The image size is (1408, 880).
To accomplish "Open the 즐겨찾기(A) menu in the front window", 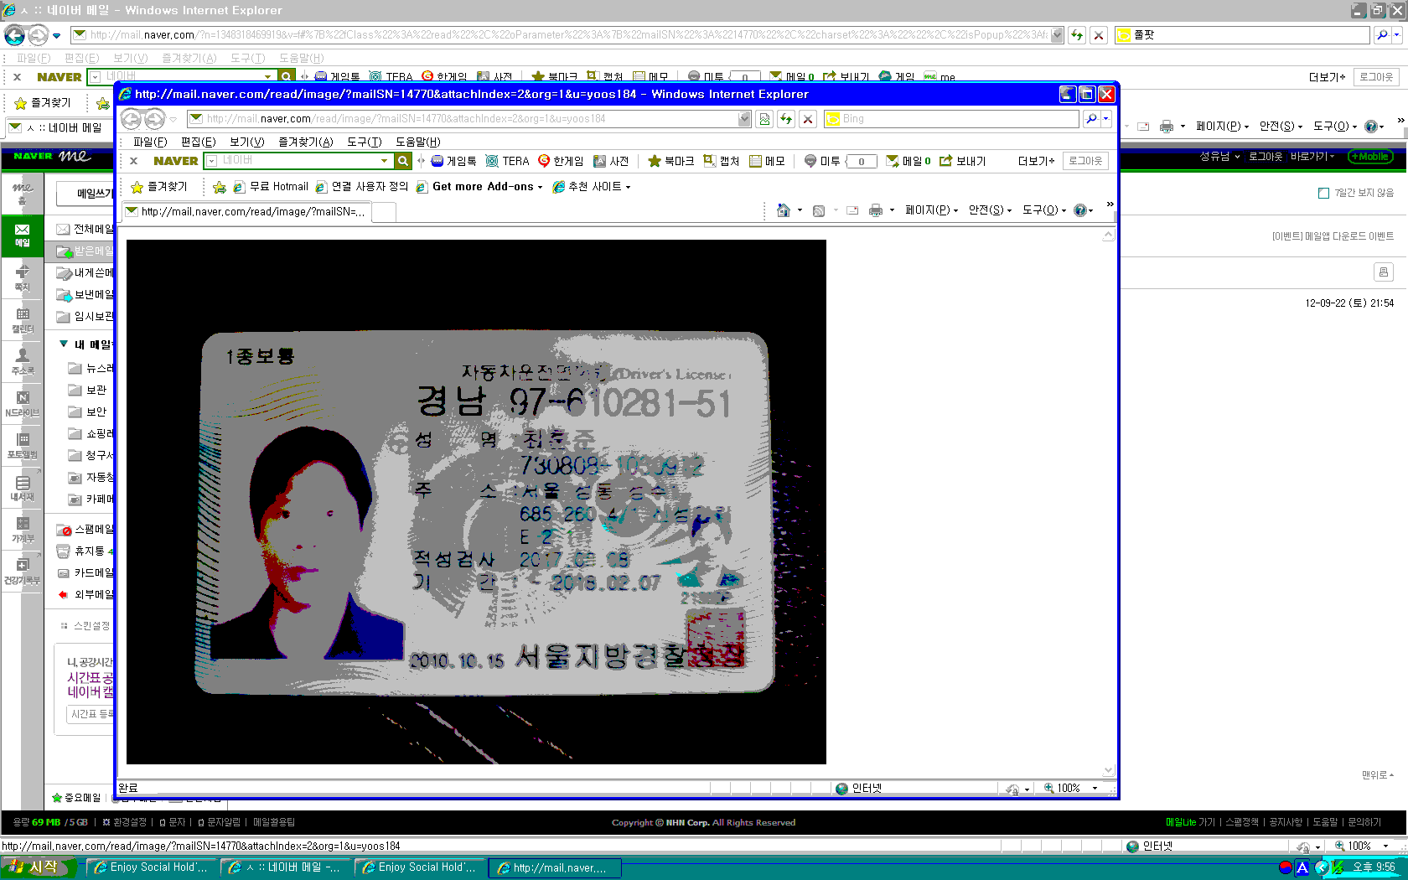I will point(306,142).
